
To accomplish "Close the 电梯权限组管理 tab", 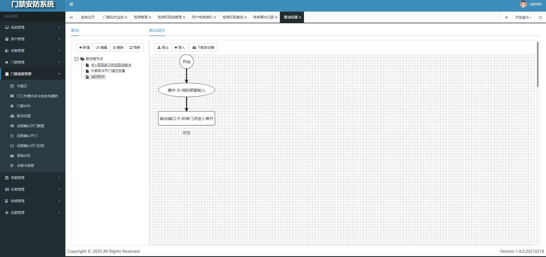I will [184, 17].
